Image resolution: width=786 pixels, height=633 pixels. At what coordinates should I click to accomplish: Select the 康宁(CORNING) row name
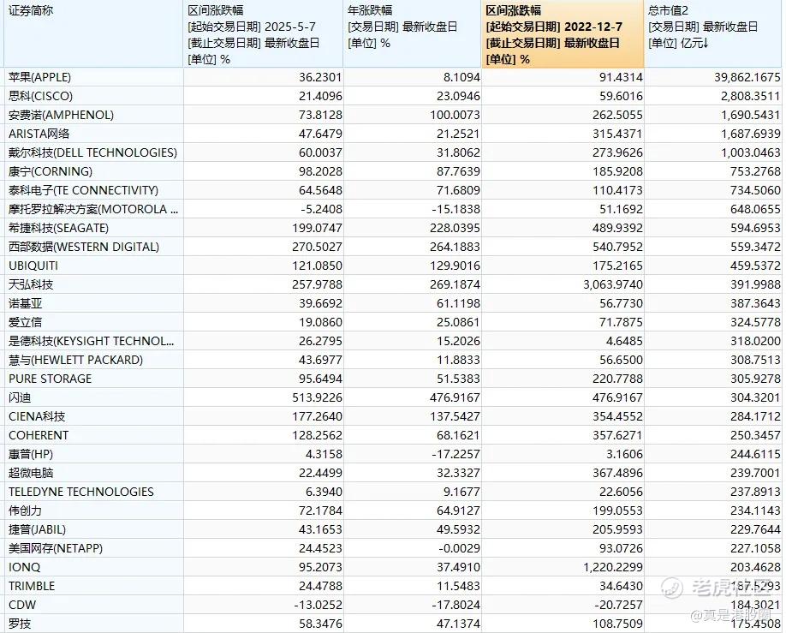[51, 171]
